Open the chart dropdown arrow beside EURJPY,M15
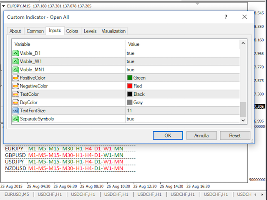This screenshot has height=200, width=267. click(x=3, y=6)
